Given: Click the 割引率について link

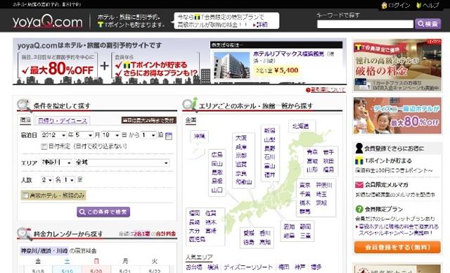Looking at the screenshot, I should coord(328,90).
